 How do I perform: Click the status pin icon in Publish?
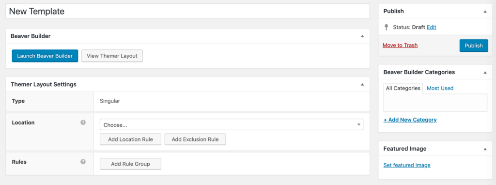[386, 27]
